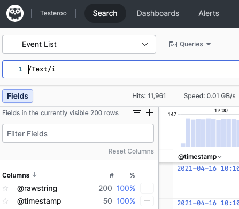Remove the @rawstring column with minus button

pyautogui.click(x=147, y=188)
